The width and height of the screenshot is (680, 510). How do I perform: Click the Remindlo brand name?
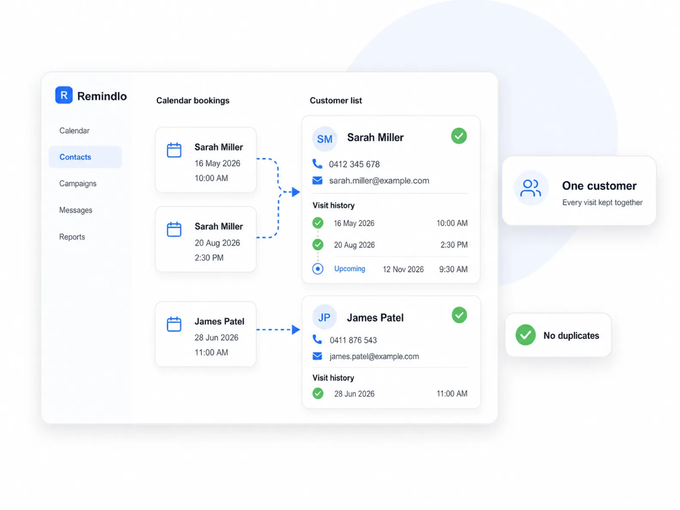[102, 96]
